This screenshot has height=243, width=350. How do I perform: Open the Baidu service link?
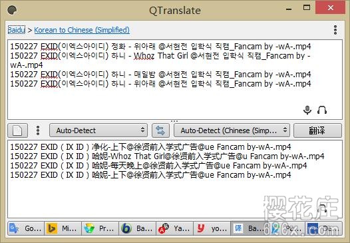(17, 30)
